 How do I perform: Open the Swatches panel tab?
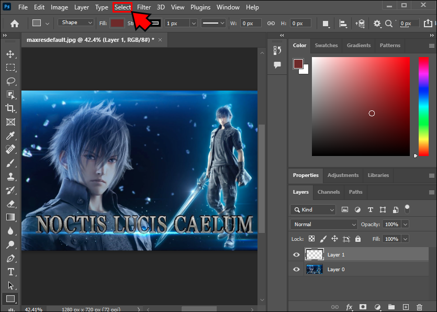pos(326,46)
